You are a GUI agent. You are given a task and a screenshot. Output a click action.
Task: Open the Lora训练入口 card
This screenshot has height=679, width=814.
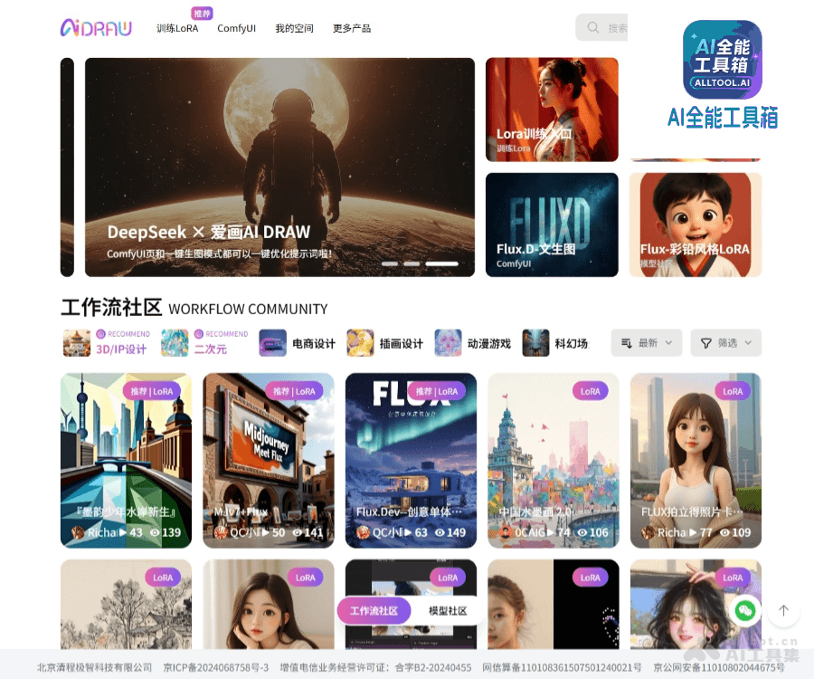tap(552, 110)
